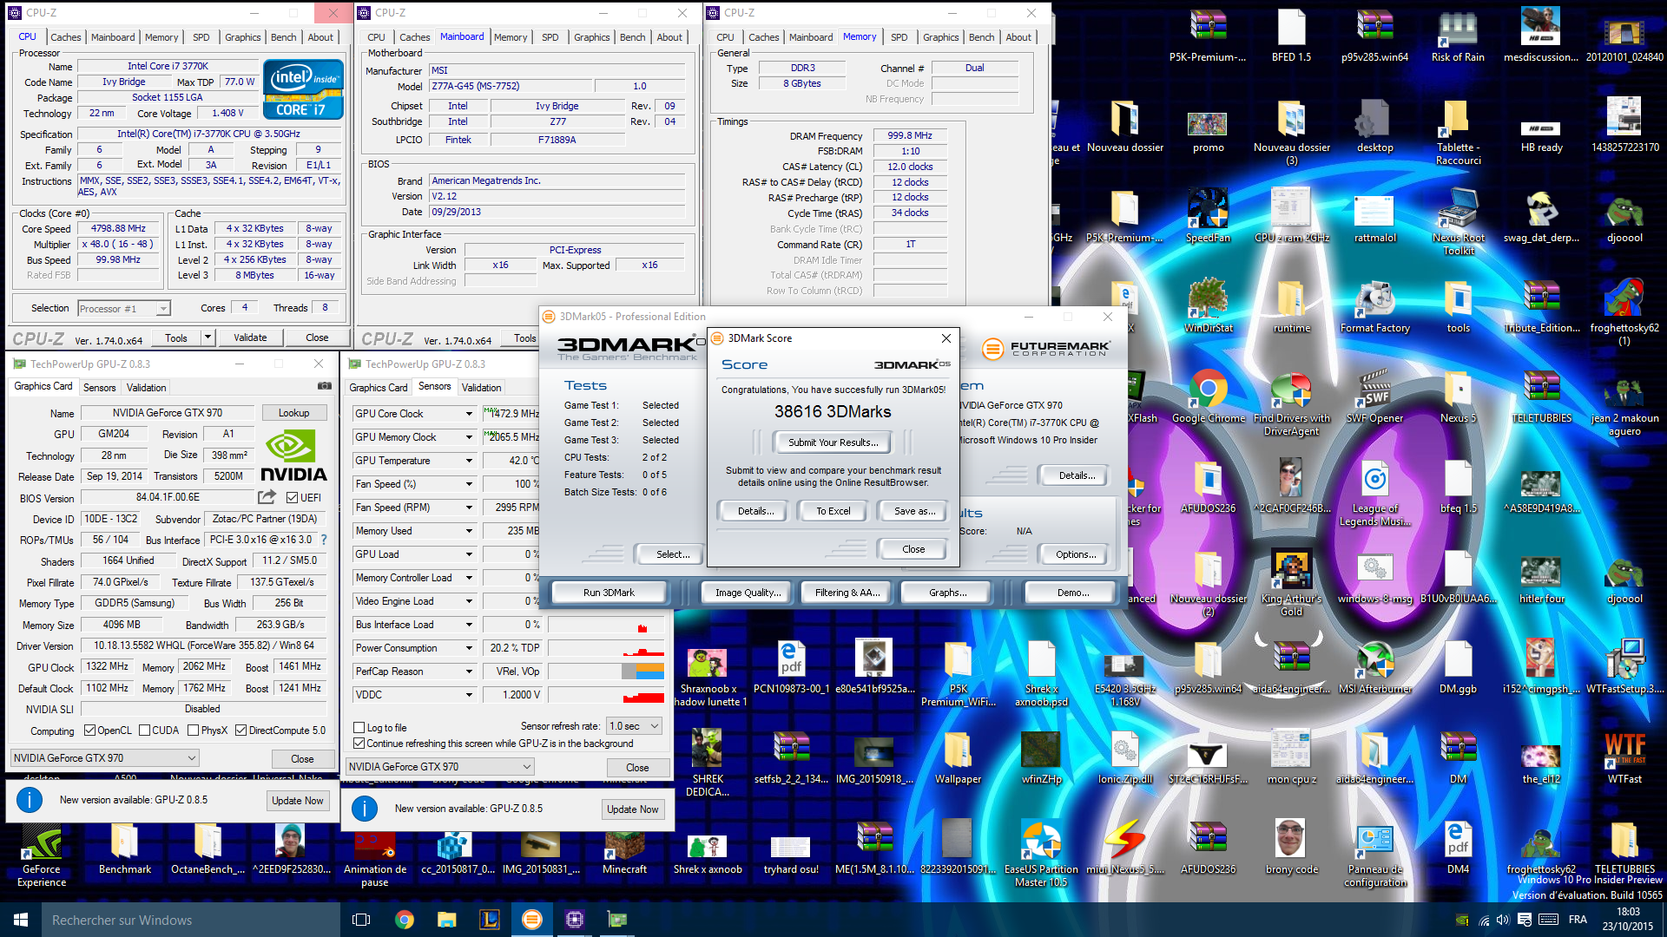This screenshot has height=937, width=1667.
Task: Click Submit Your Results button
Action: 833,442
